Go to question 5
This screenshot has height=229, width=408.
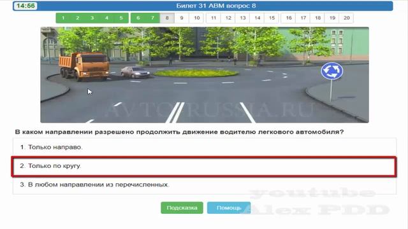coord(121,18)
